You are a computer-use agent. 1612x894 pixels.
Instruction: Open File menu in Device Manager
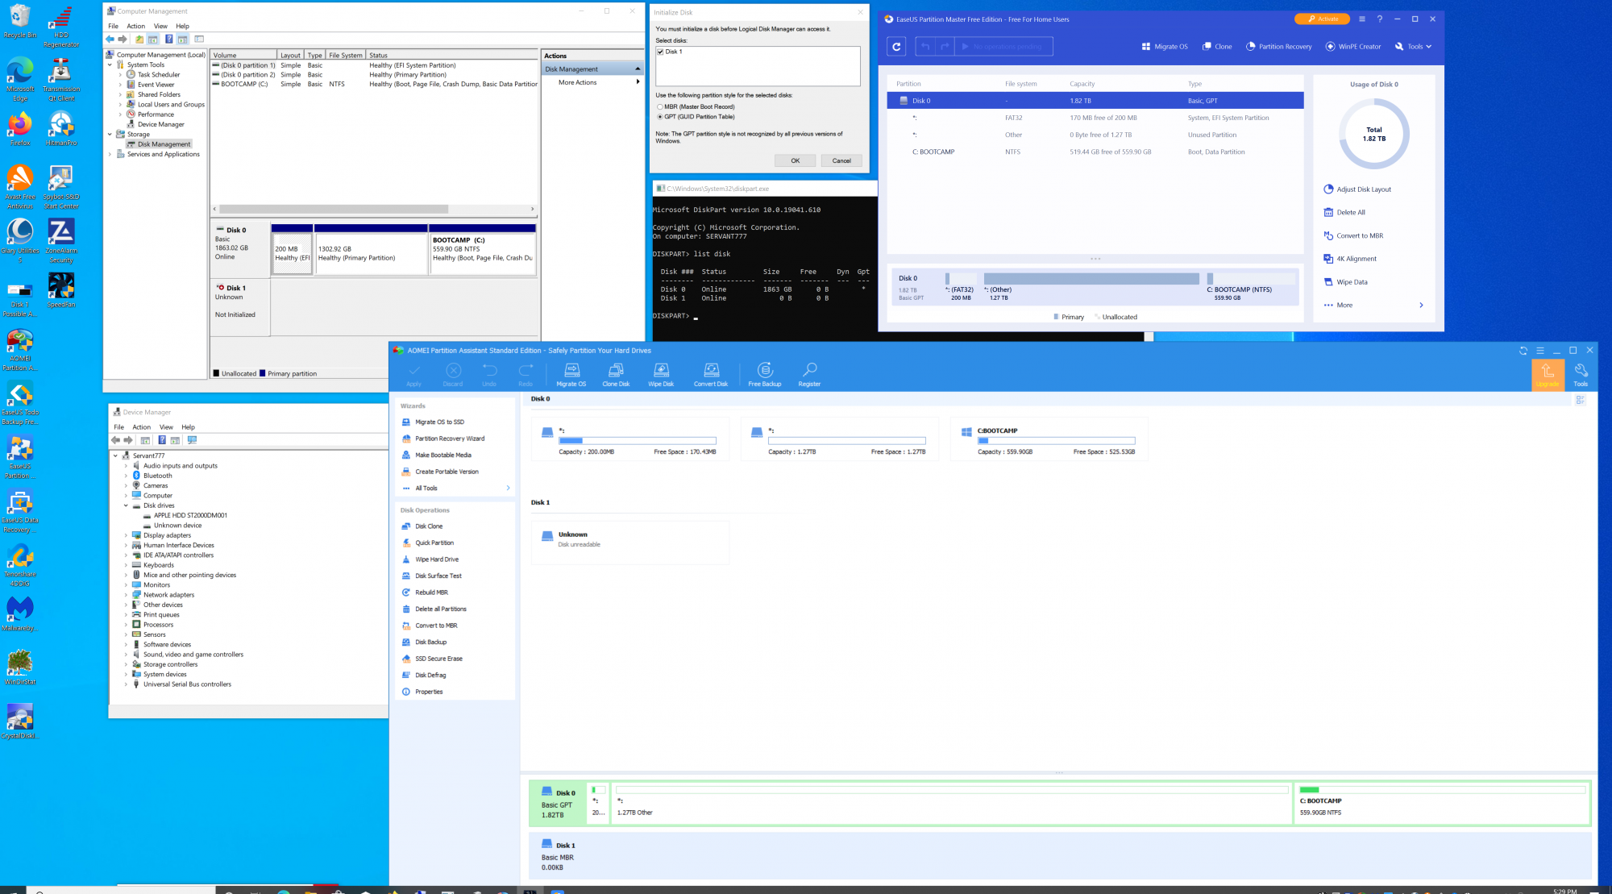(118, 427)
